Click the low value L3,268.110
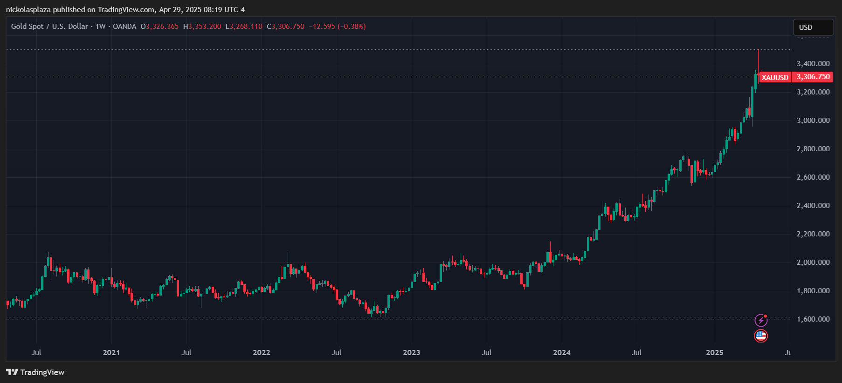 click(x=244, y=27)
